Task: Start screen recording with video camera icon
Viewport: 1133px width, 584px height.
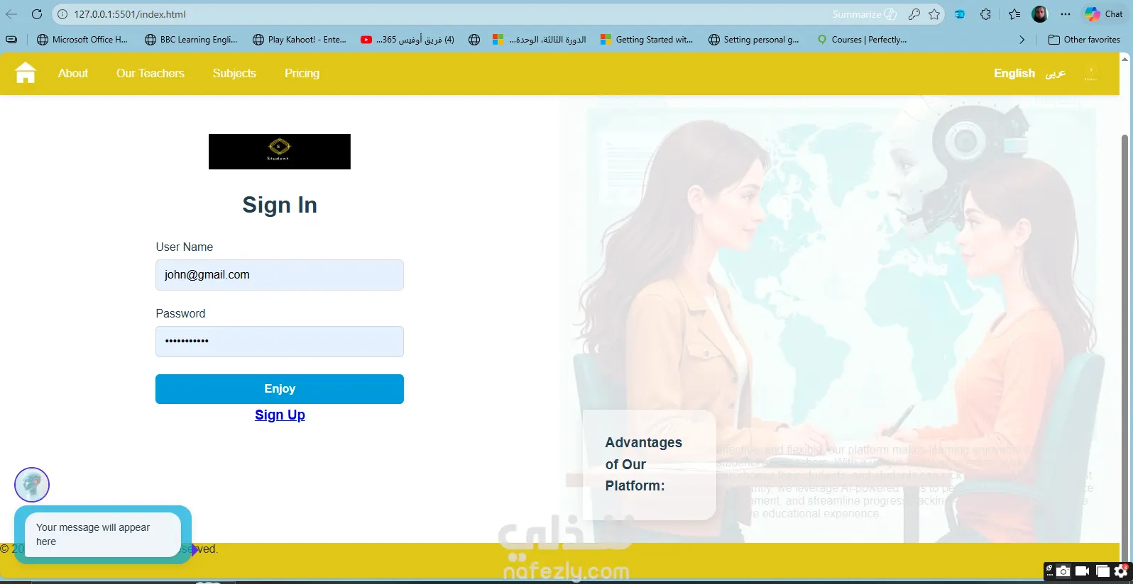Action: click(1083, 571)
